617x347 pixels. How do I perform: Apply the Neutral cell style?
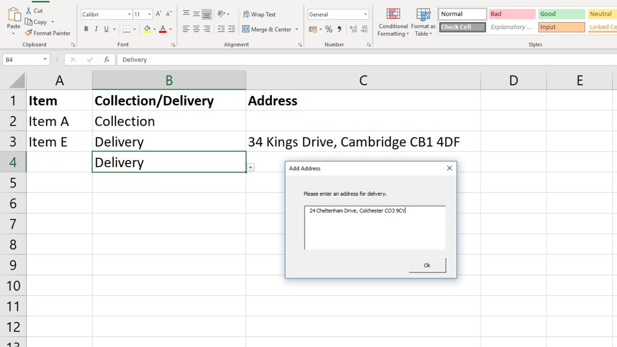pyautogui.click(x=602, y=14)
